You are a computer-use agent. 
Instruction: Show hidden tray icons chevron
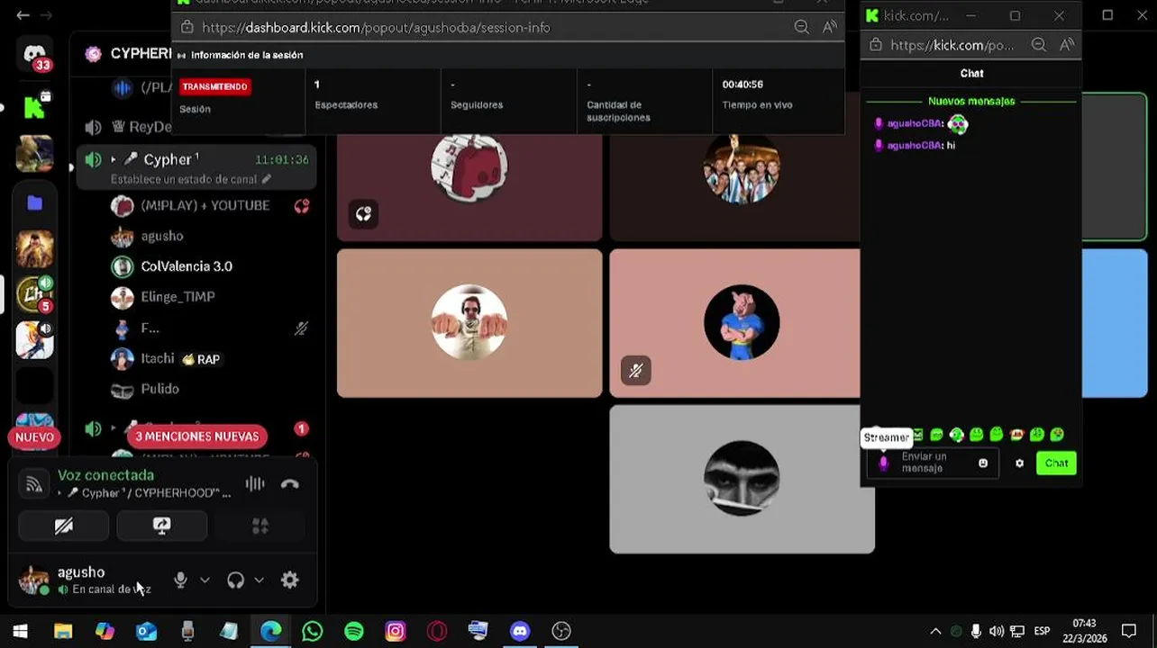(935, 631)
